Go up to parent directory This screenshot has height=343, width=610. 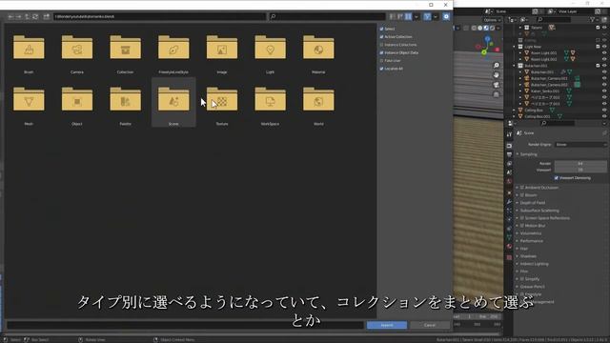click(x=28, y=17)
